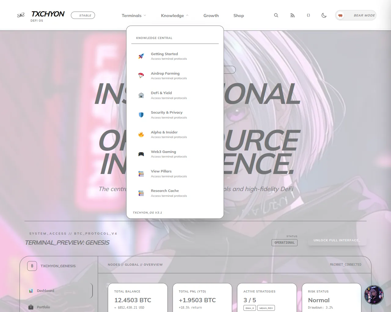
Task: Click the Portfolio briefcase icon in sidebar
Action: [31, 307]
